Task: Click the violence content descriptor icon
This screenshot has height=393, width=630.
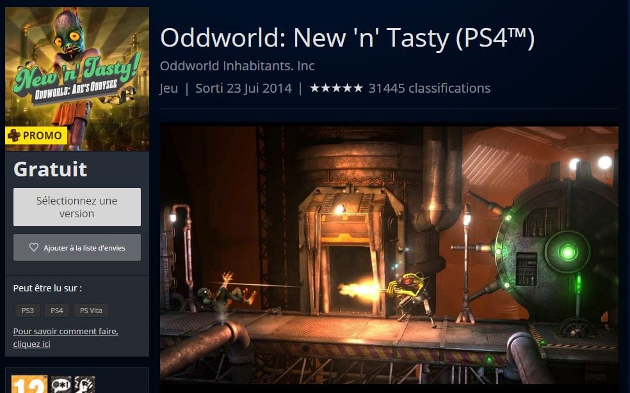Action: (x=85, y=384)
